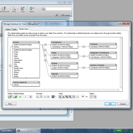
Task: Select the Postal Code field in Events
Action: point(18,68)
